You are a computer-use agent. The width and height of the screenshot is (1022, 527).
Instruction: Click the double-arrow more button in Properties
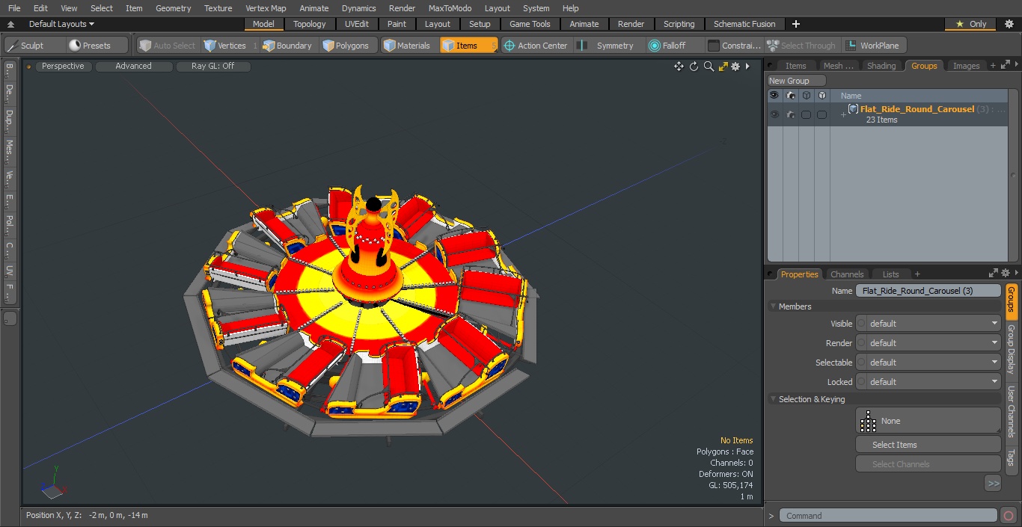pyautogui.click(x=993, y=484)
